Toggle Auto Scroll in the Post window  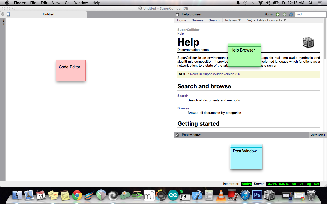(x=318, y=135)
